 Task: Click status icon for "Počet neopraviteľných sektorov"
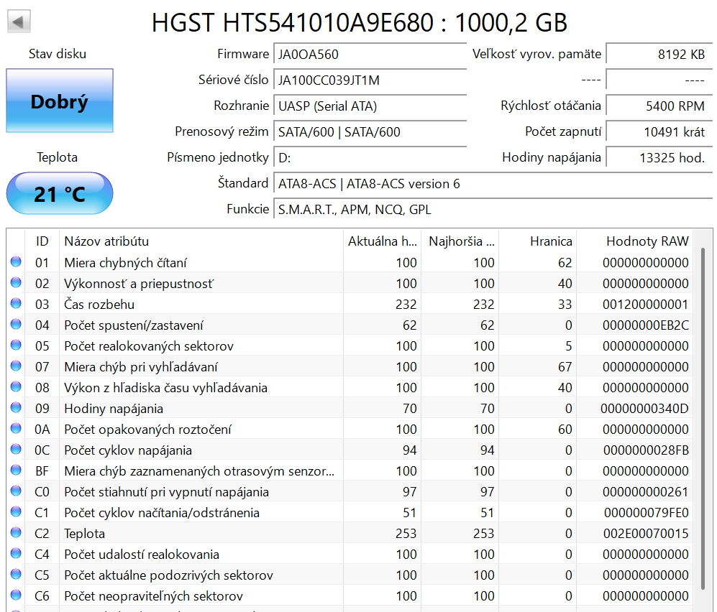(x=15, y=595)
